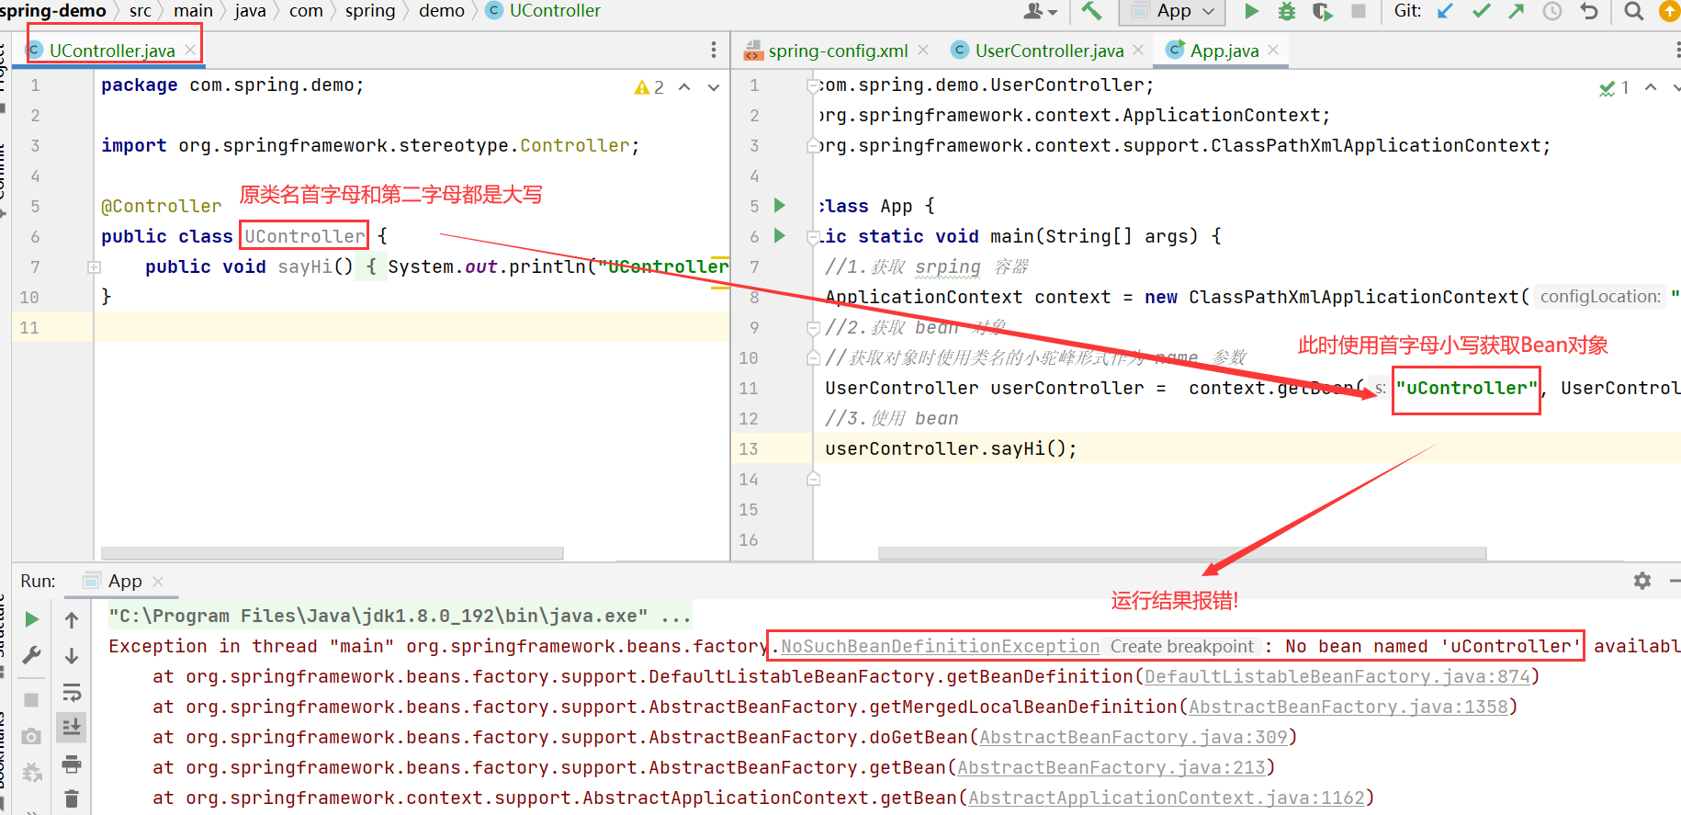Viewport: 1681px width, 815px height.
Task: Click breadcrumb 'demo' in navigation bar
Action: tap(442, 11)
